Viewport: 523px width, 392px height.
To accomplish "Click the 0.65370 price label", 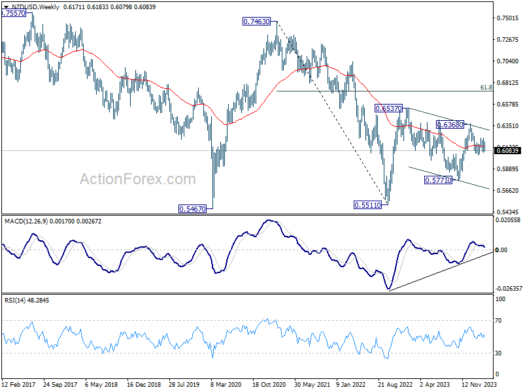I will tap(388, 108).
